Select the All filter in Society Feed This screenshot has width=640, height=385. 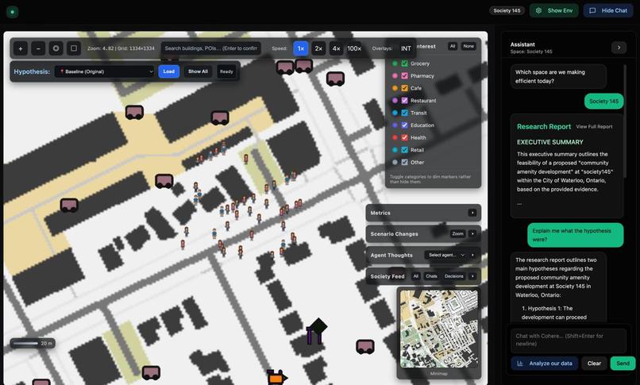click(416, 276)
